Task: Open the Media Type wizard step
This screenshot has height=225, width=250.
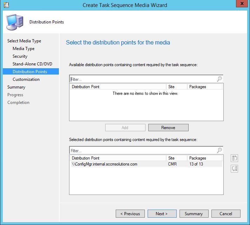Action: pyautogui.click(x=23, y=49)
